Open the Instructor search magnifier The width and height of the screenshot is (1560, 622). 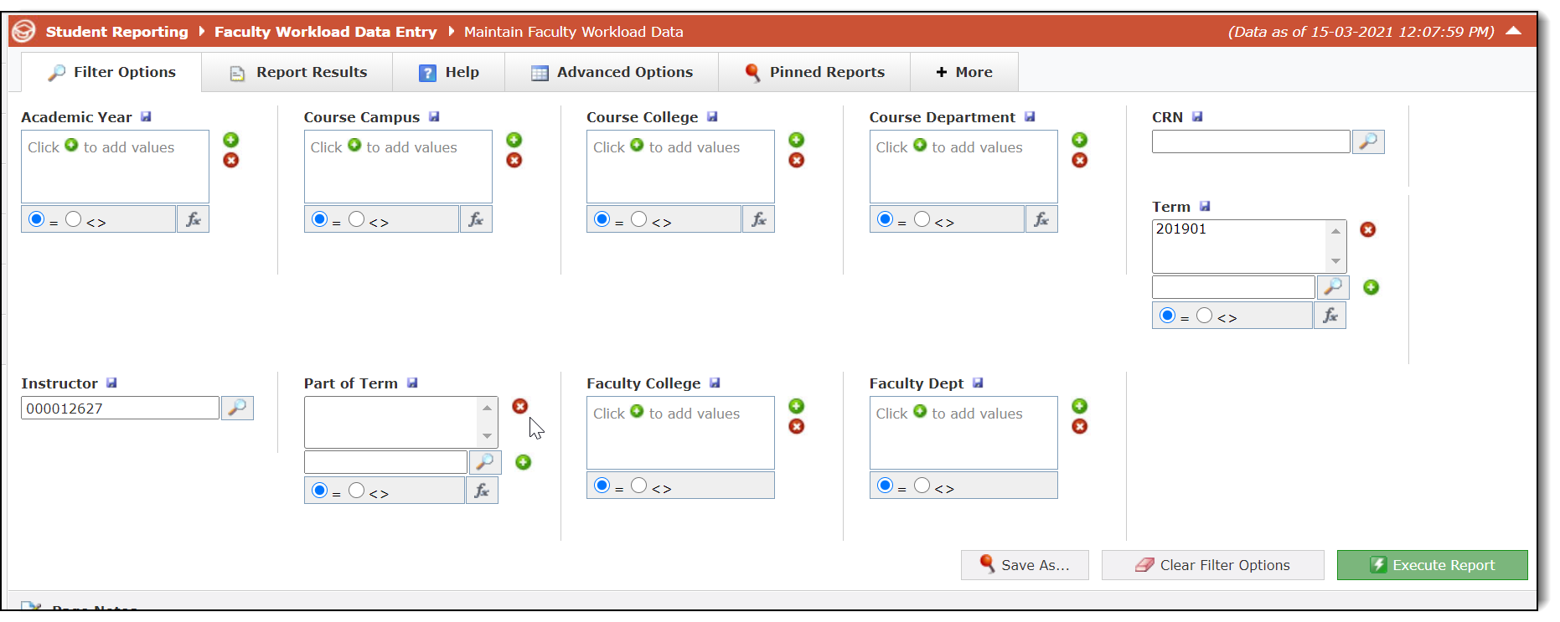point(238,408)
